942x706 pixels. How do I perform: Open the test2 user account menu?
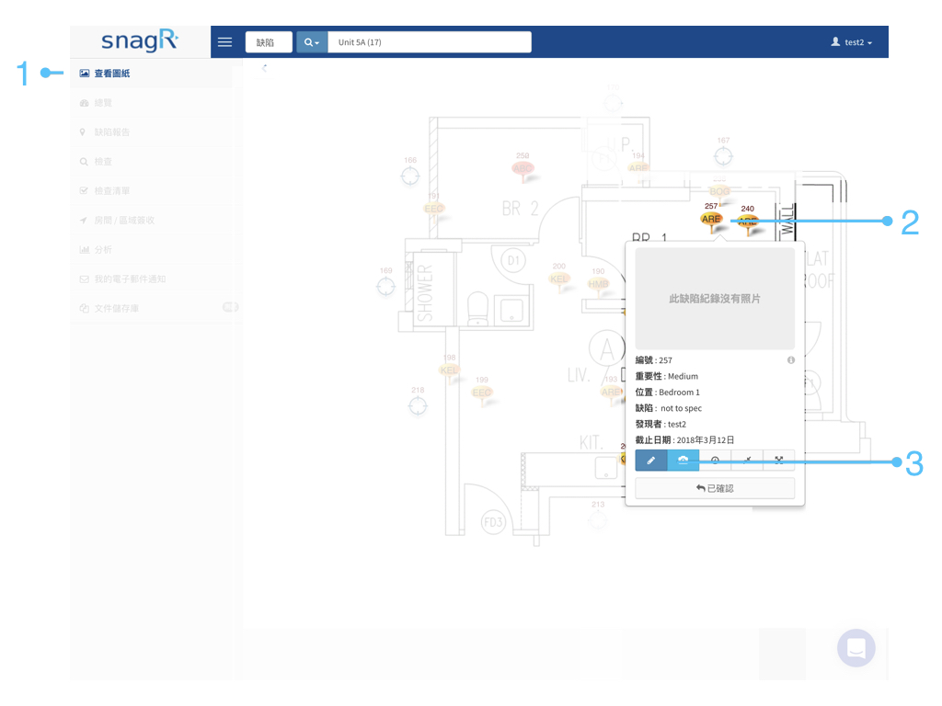tap(851, 42)
